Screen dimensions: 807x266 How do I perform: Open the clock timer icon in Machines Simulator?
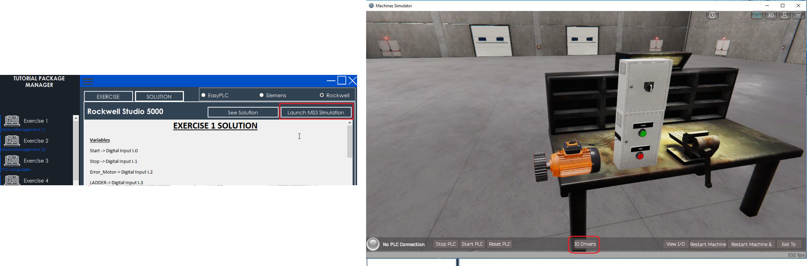click(x=712, y=15)
